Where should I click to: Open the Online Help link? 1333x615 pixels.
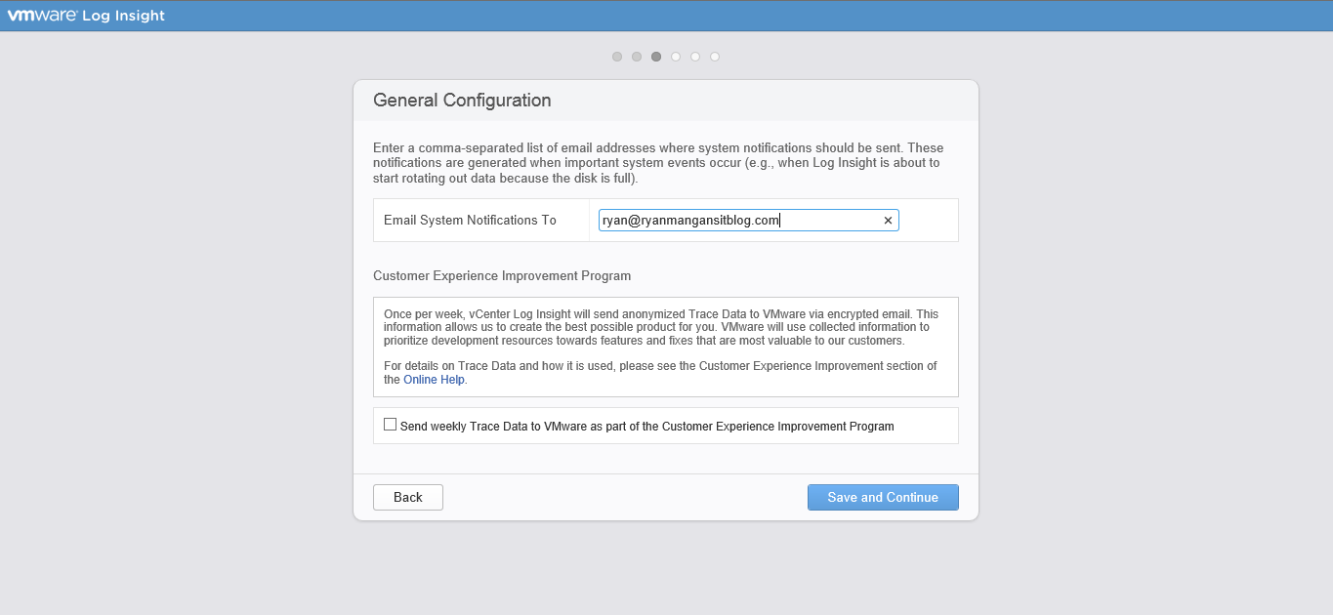(434, 380)
